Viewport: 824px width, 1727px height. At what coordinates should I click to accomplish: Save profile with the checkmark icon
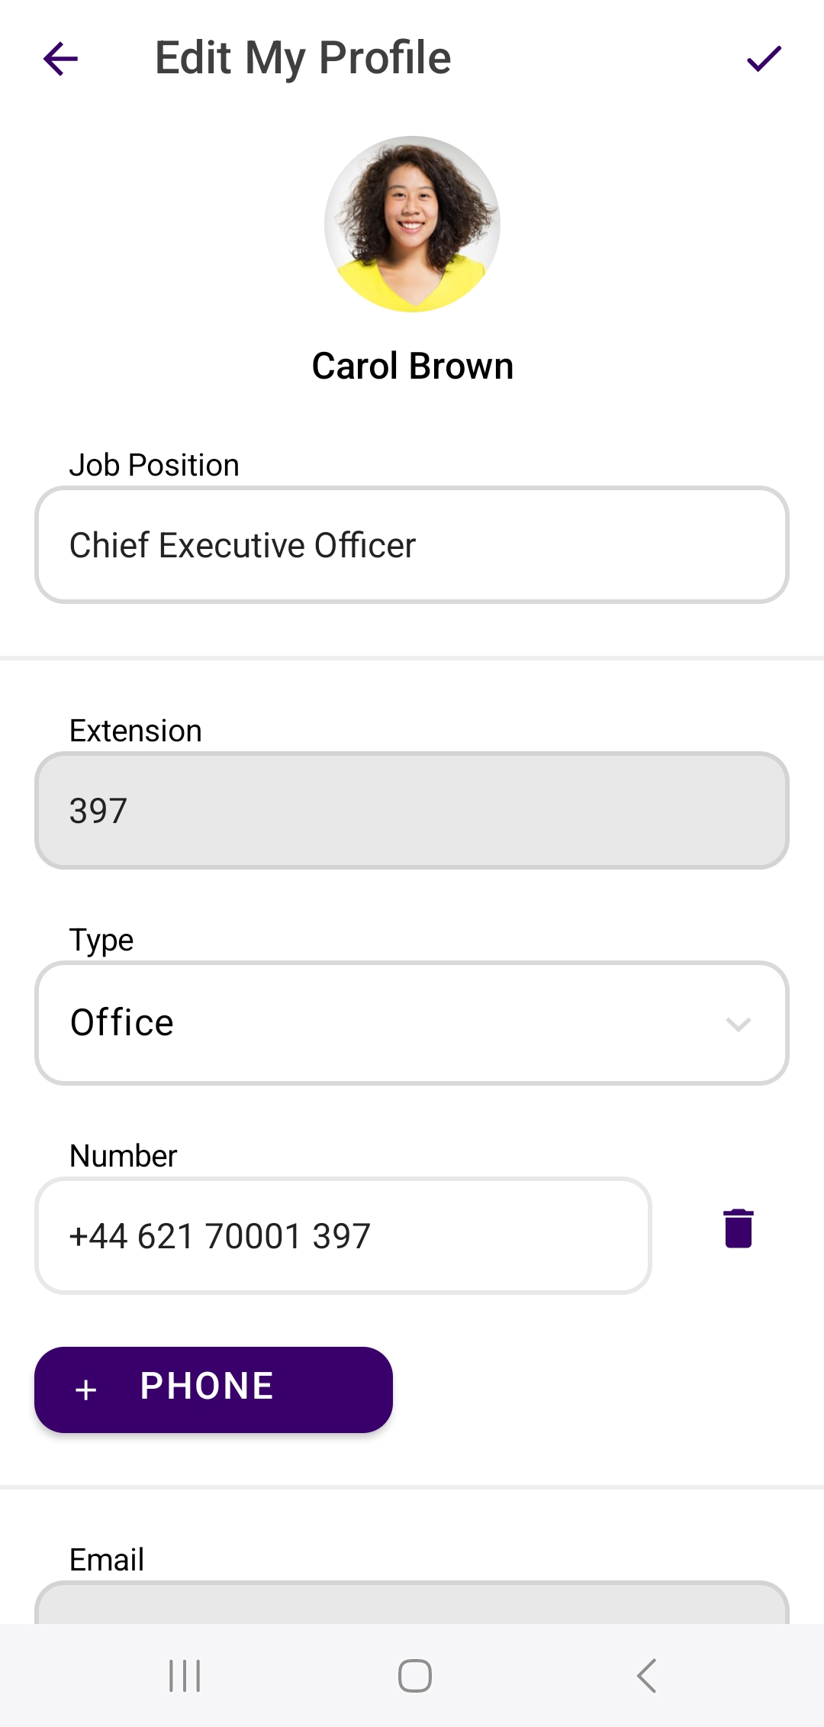tap(764, 59)
